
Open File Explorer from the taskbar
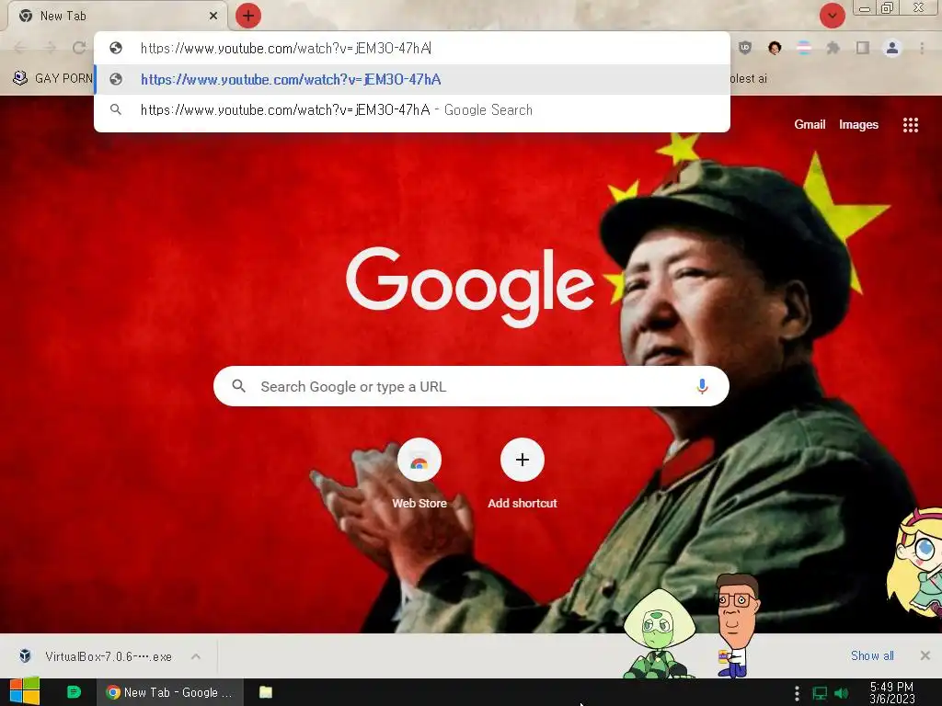coord(266,692)
